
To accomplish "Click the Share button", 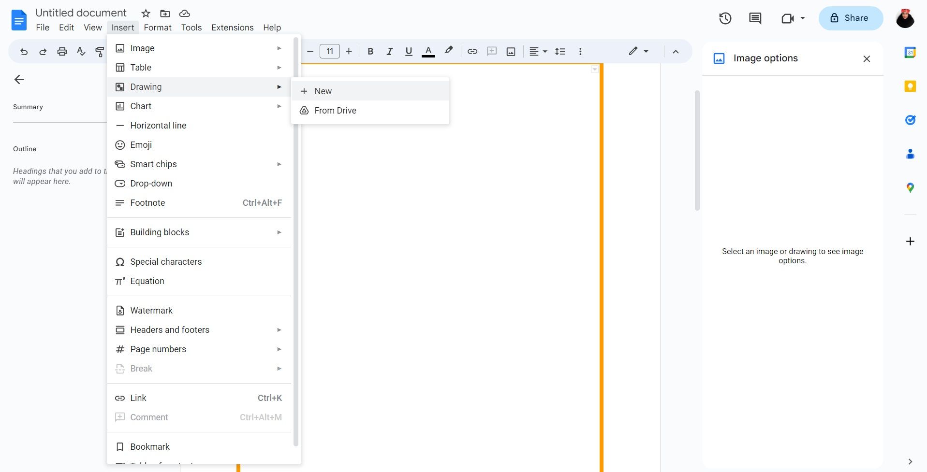I will coord(850,18).
